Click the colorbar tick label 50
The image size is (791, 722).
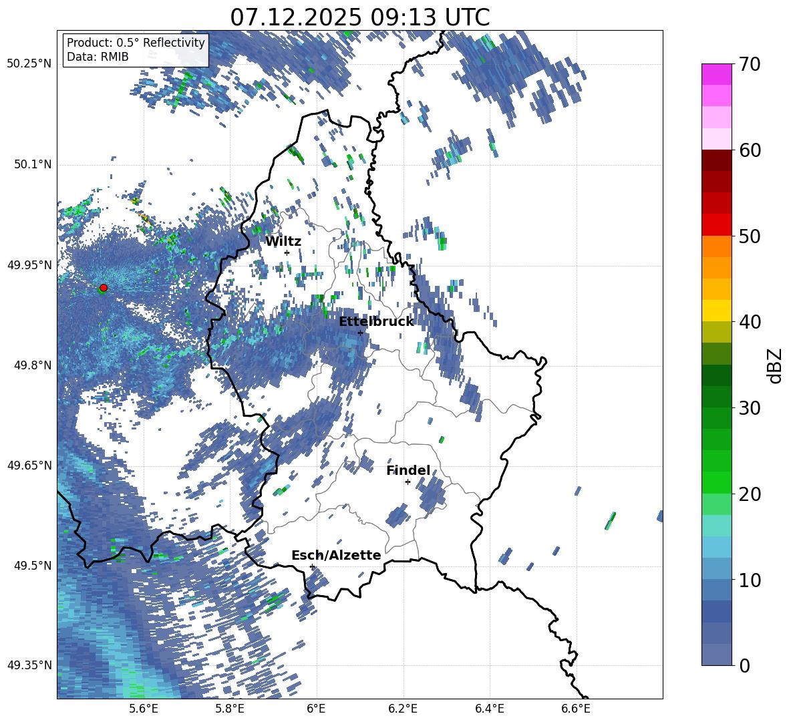pyautogui.click(x=750, y=236)
